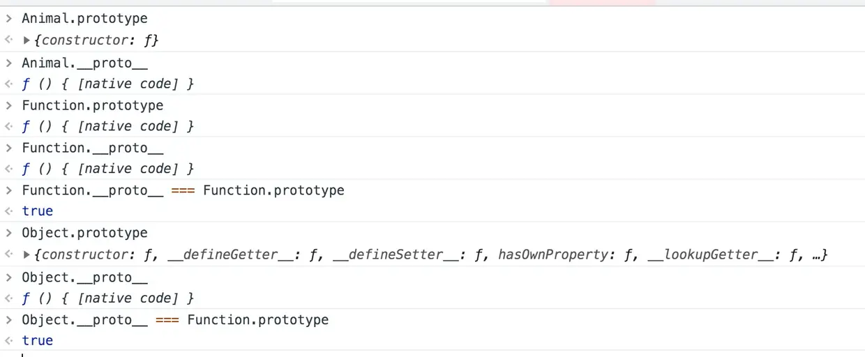Click the output arrow beside the first true
The image size is (865, 357).
pyautogui.click(x=8, y=211)
